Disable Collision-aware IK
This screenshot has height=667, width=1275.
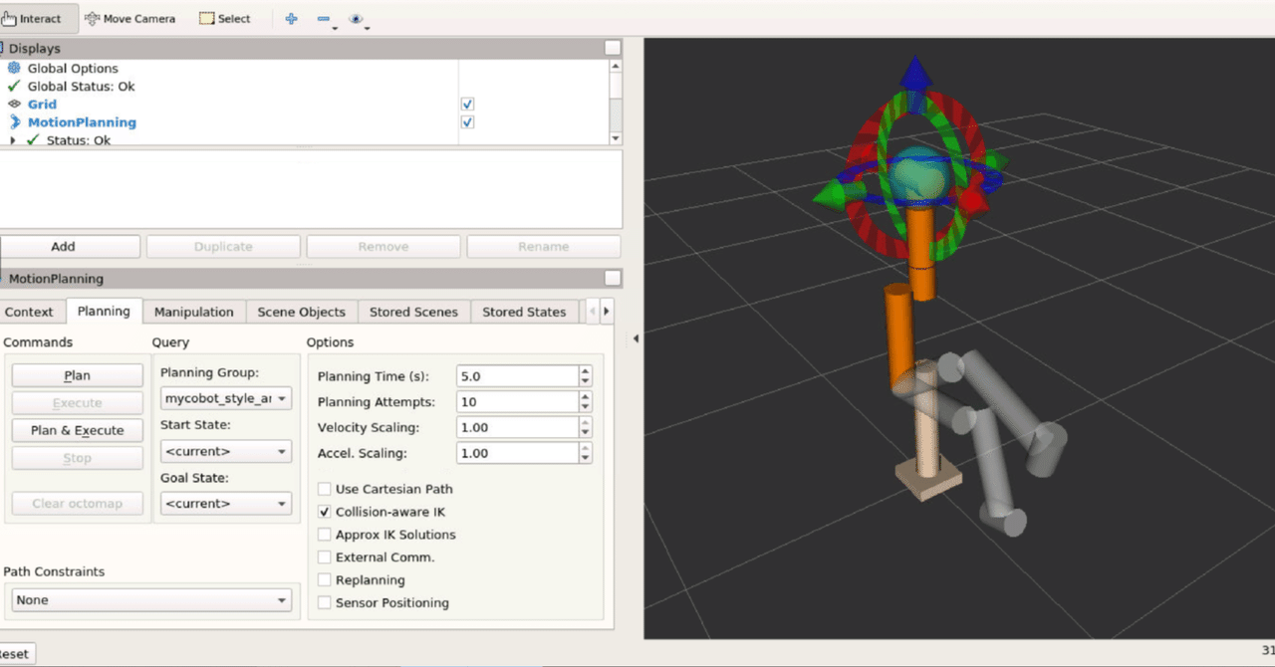(324, 512)
